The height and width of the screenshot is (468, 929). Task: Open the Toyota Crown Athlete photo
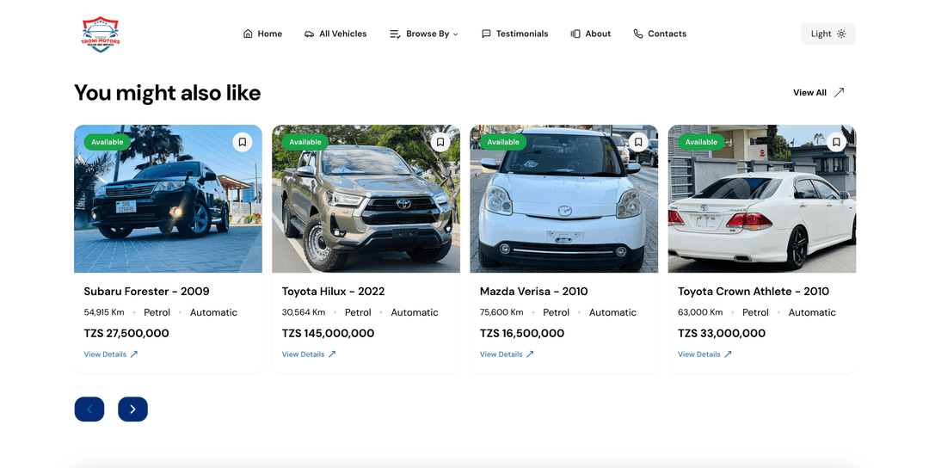click(761, 199)
